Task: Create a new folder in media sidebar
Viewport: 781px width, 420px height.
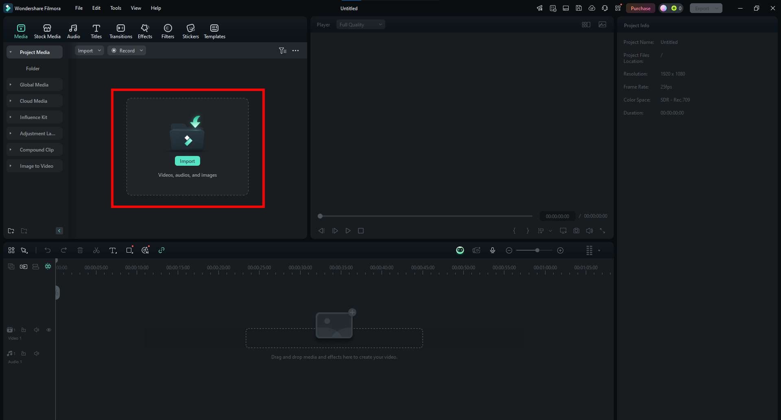Action: 11,231
